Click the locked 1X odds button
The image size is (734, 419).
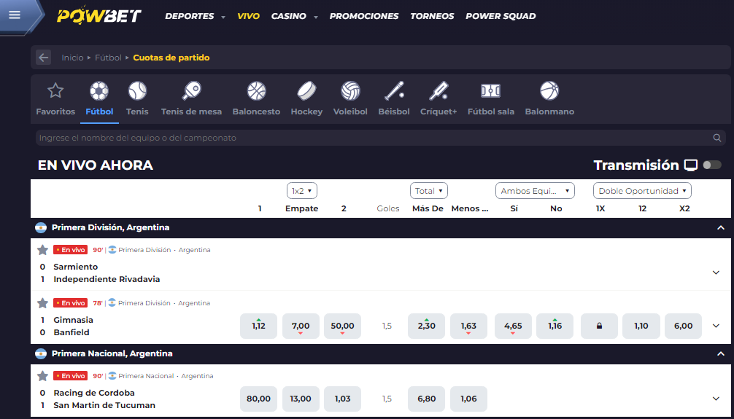pyautogui.click(x=599, y=326)
